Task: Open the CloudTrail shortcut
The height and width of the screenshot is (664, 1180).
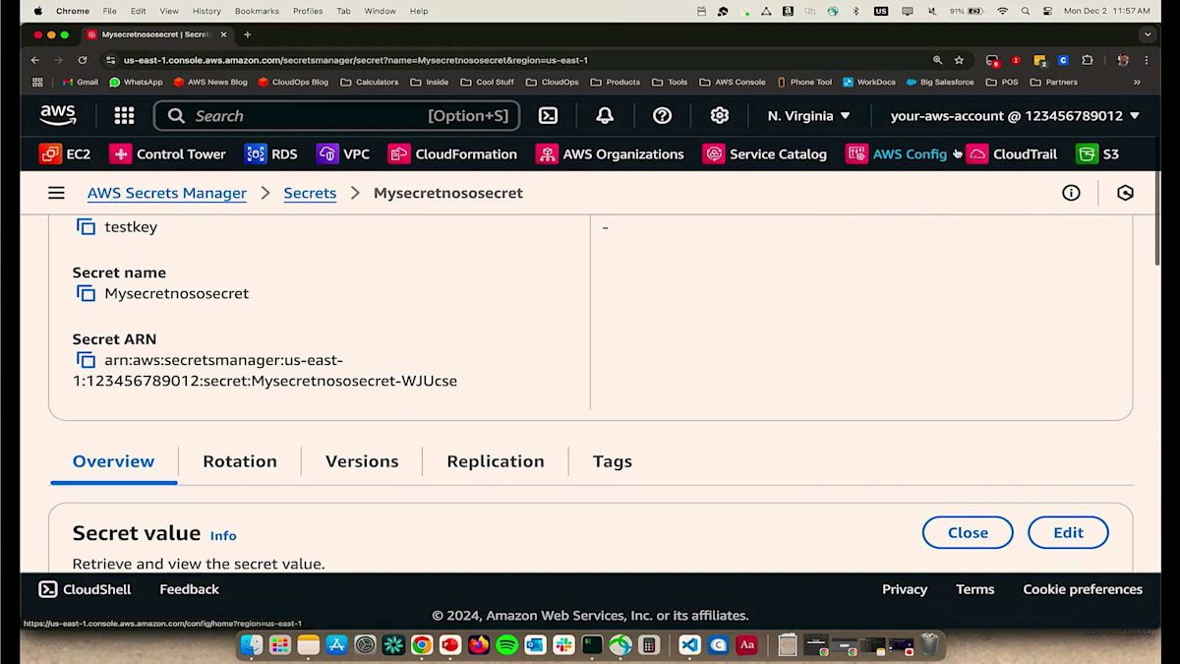Action: click(1012, 154)
